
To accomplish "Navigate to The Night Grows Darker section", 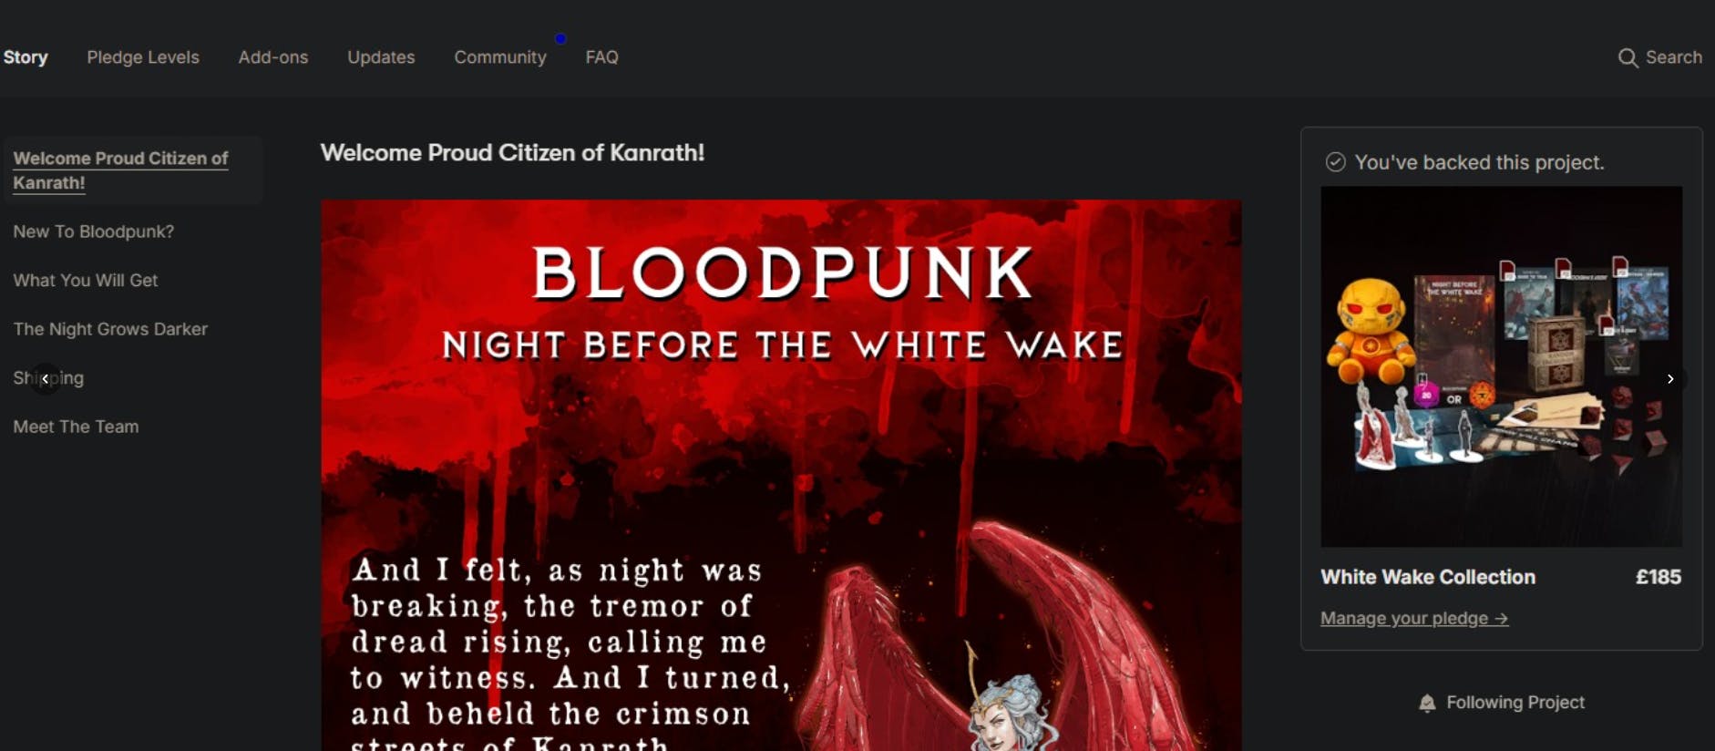I will 110,329.
